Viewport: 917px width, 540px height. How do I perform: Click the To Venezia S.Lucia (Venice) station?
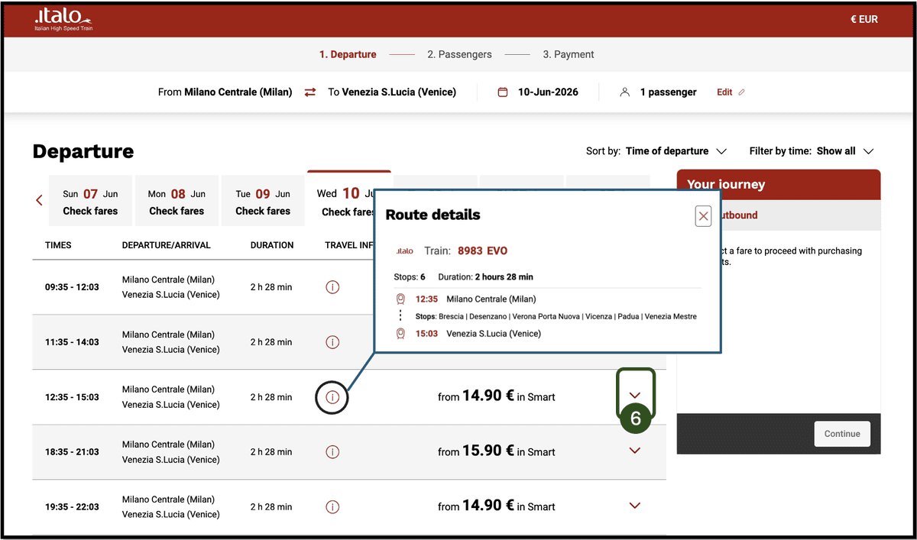point(392,92)
